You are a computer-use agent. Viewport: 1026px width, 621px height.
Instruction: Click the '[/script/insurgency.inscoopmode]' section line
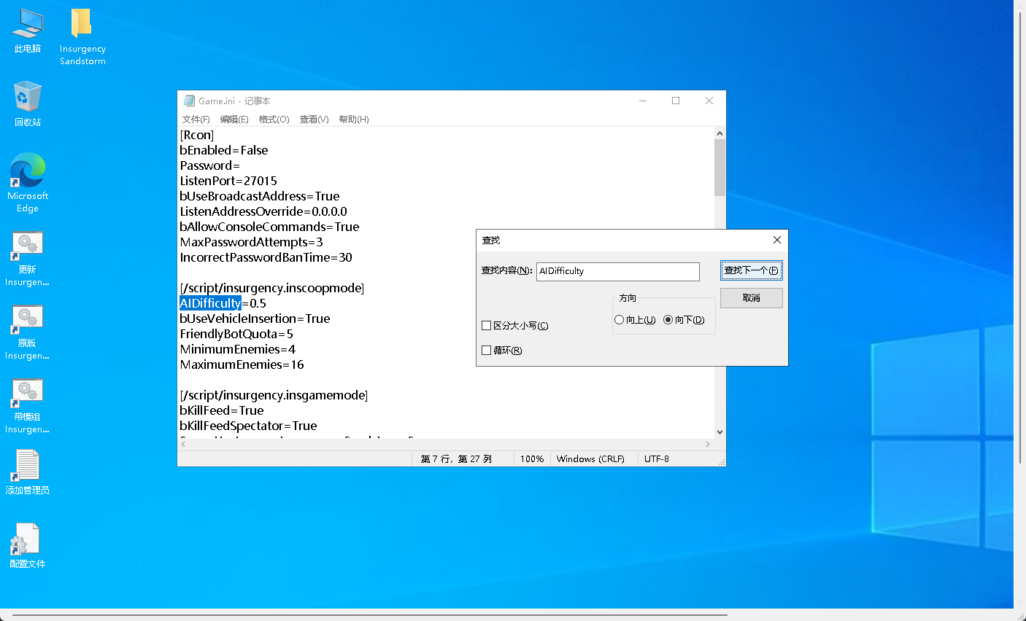point(272,288)
